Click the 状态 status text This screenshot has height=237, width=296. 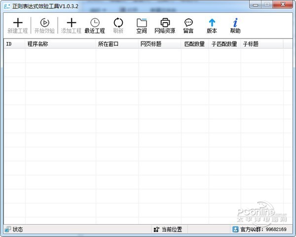(x=18, y=230)
